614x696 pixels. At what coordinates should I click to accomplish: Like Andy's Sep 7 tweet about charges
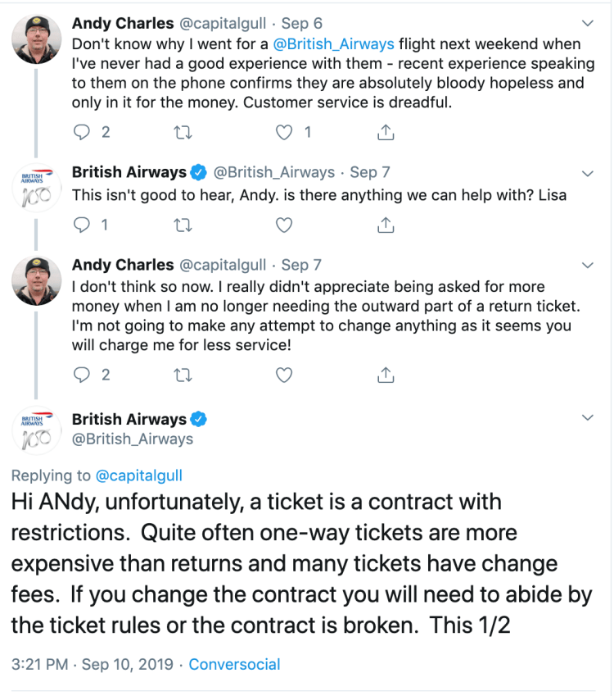(283, 375)
